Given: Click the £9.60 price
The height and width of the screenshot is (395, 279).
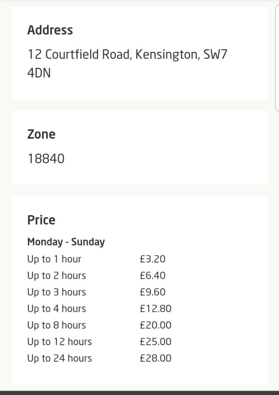Looking at the screenshot, I should coord(153,292).
